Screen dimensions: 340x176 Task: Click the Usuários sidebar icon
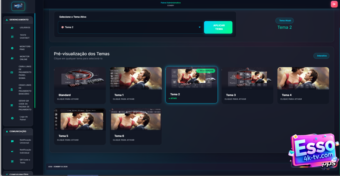coord(12,28)
